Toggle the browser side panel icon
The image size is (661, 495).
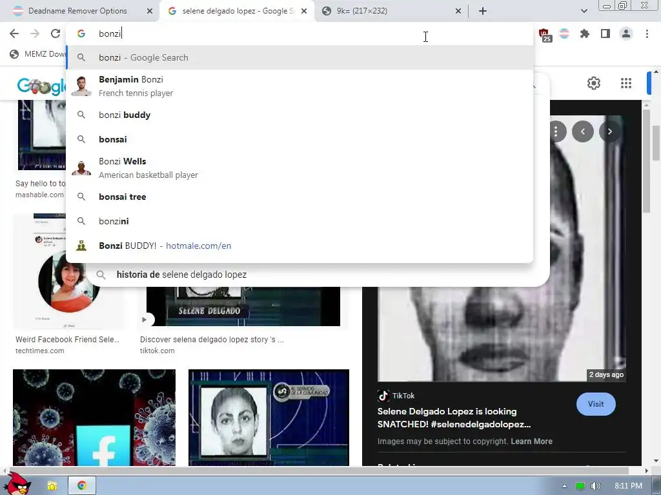pos(605,34)
